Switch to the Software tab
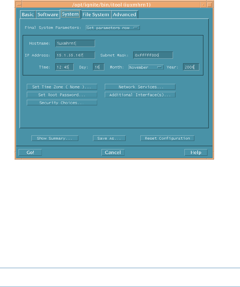The height and width of the screenshot is (287, 240). tap(48, 15)
